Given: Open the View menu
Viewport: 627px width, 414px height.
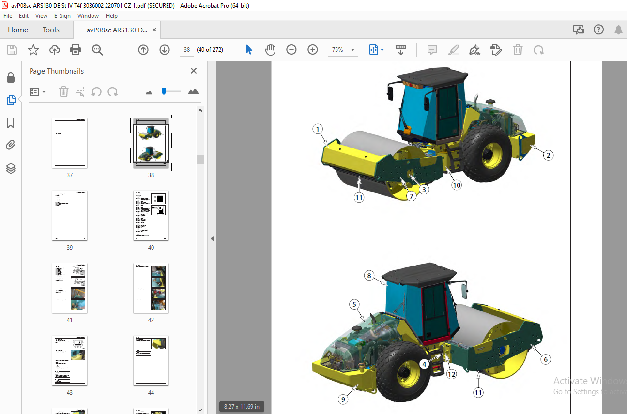Looking at the screenshot, I should click(41, 16).
